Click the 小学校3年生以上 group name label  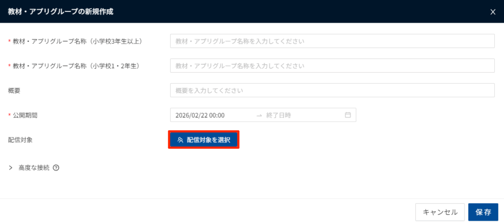[77, 41]
